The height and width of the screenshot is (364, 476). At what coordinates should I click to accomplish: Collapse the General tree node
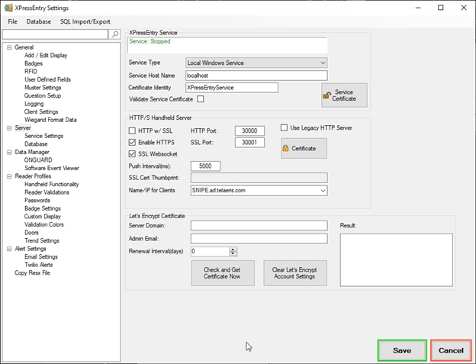click(8, 47)
